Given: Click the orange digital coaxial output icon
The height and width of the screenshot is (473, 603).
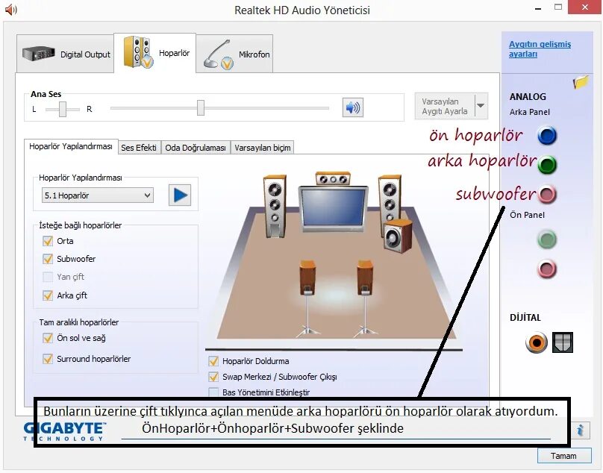Looking at the screenshot, I should (x=537, y=342).
